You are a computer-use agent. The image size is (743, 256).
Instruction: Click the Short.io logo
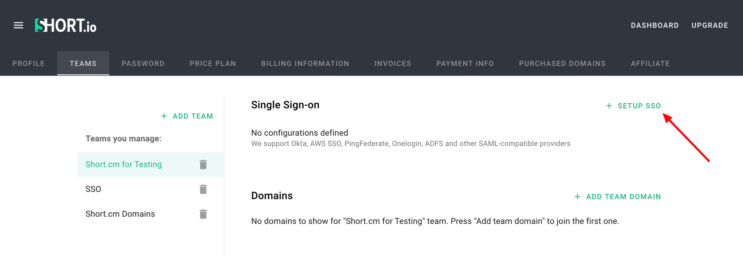tap(66, 25)
